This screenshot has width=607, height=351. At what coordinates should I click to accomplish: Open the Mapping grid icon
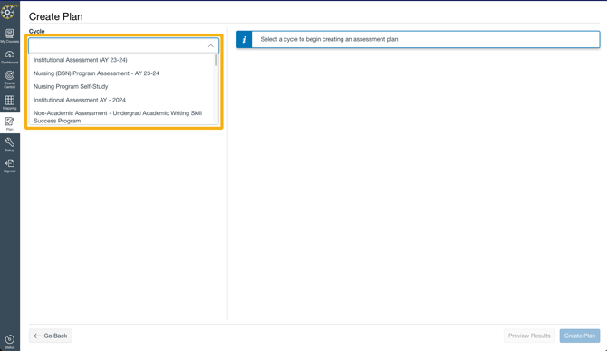tap(10, 102)
